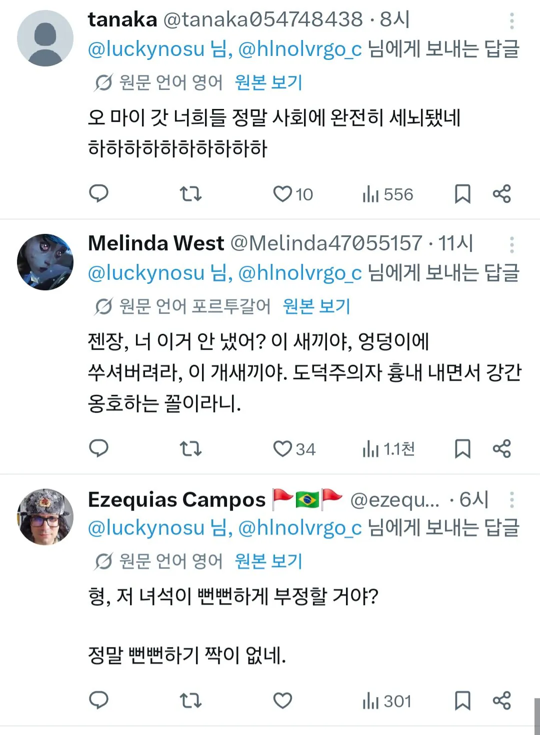This screenshot has width=540, height=735.
Task: Like Melinda West's tweet with 34 likes
Action: point(282,449)
